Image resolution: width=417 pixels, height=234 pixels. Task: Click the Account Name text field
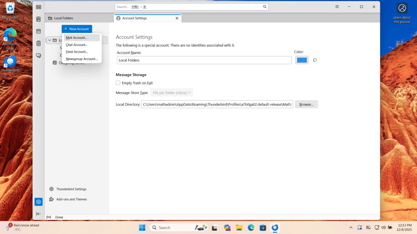tap(204, 60)
